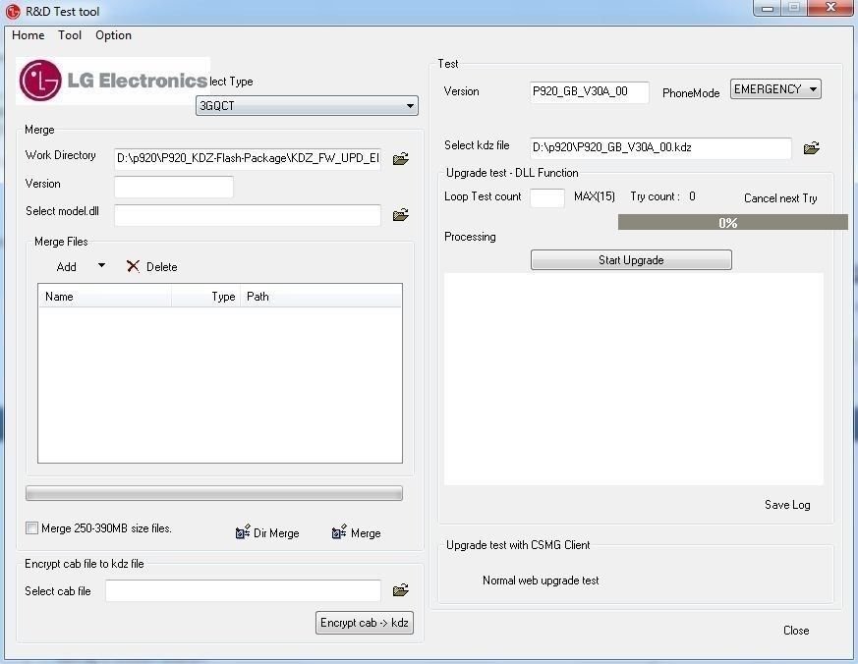
Task: Click the Test Version field P920_GB_V30A_00
Action: [x=590, y=92]
